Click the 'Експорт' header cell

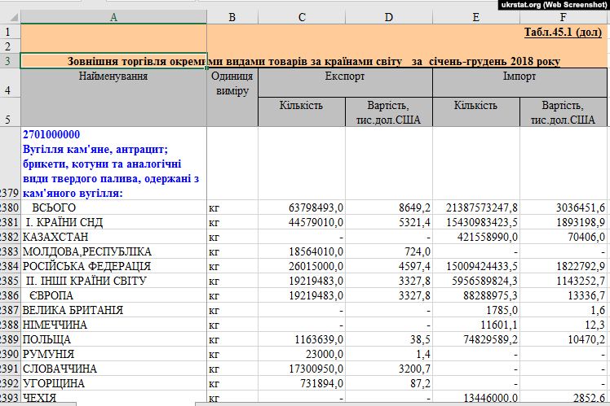point(345,83)
